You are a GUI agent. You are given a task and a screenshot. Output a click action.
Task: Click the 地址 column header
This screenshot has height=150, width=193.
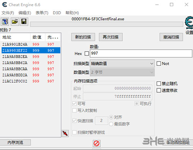(x=15, y=37)
